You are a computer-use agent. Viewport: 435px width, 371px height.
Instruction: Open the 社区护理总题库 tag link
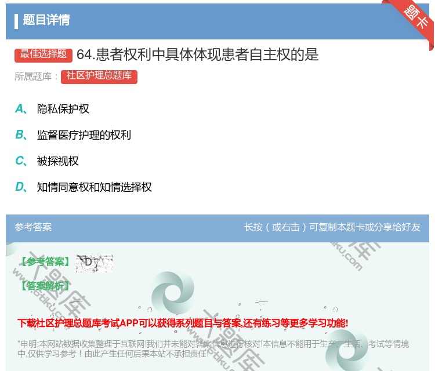(99, 77)
